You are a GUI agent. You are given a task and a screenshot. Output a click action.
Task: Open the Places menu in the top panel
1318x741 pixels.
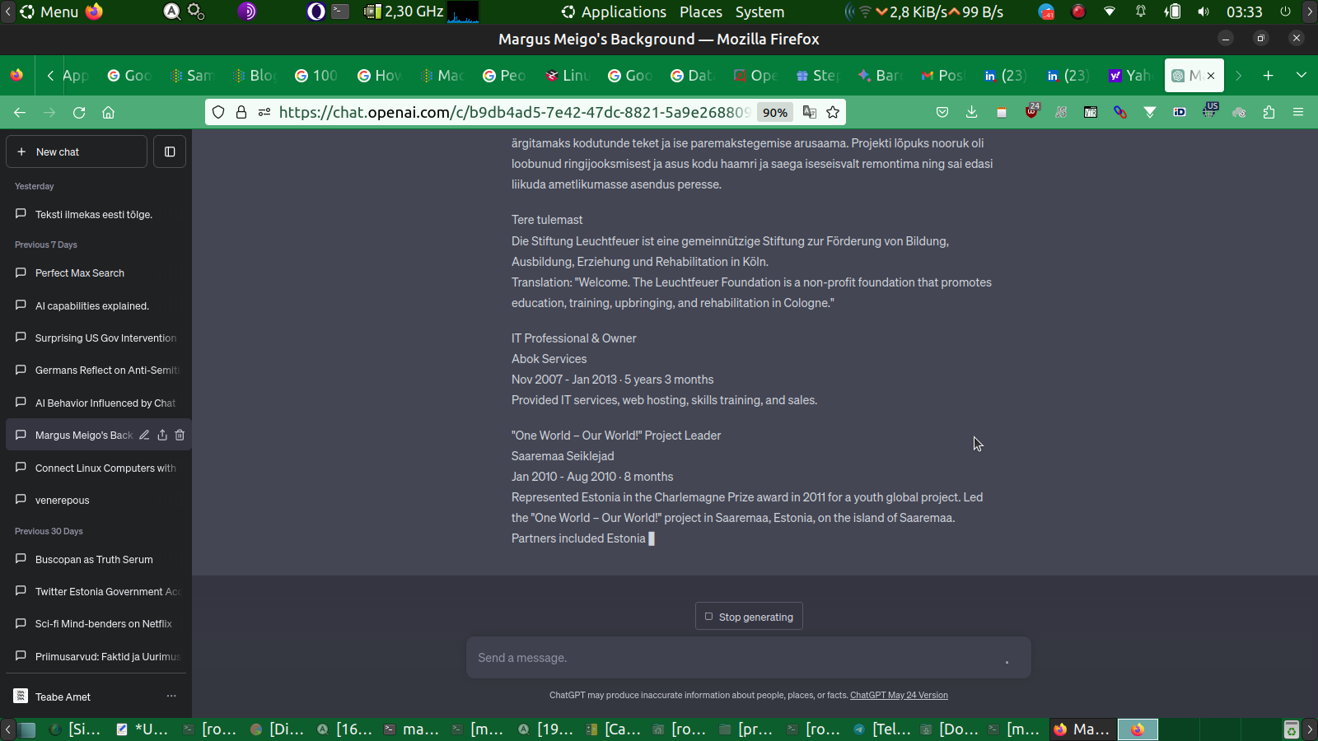[701, 12]
